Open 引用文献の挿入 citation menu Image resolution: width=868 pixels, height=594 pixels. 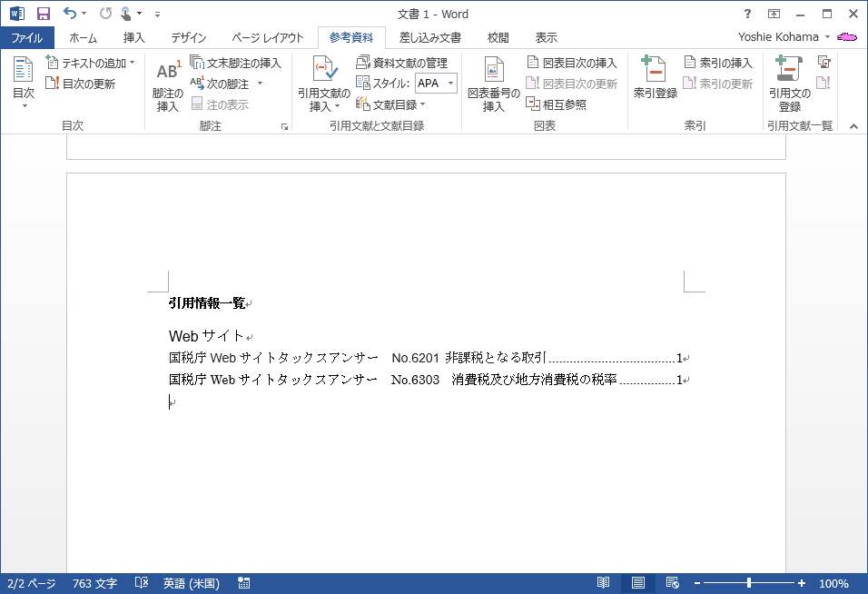[x=324, y=84]
